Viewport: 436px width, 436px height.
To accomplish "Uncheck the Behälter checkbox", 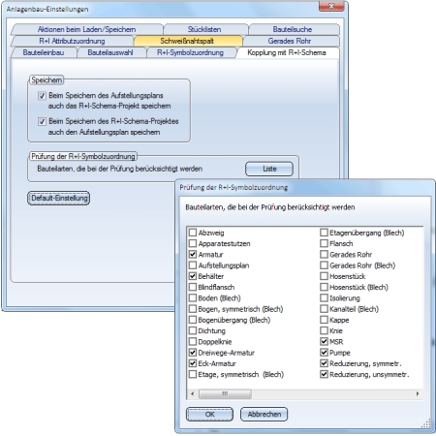I will 193,276.
